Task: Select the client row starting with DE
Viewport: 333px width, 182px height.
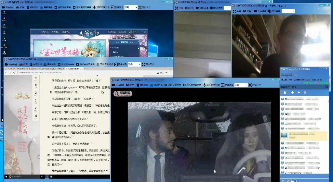Action: 304,148
